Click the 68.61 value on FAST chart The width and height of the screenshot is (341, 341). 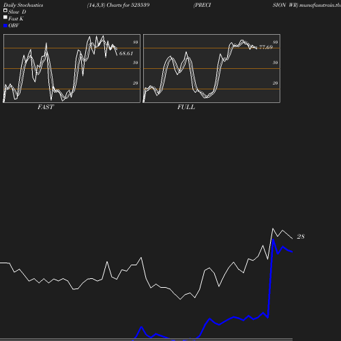tap(126, 53)
